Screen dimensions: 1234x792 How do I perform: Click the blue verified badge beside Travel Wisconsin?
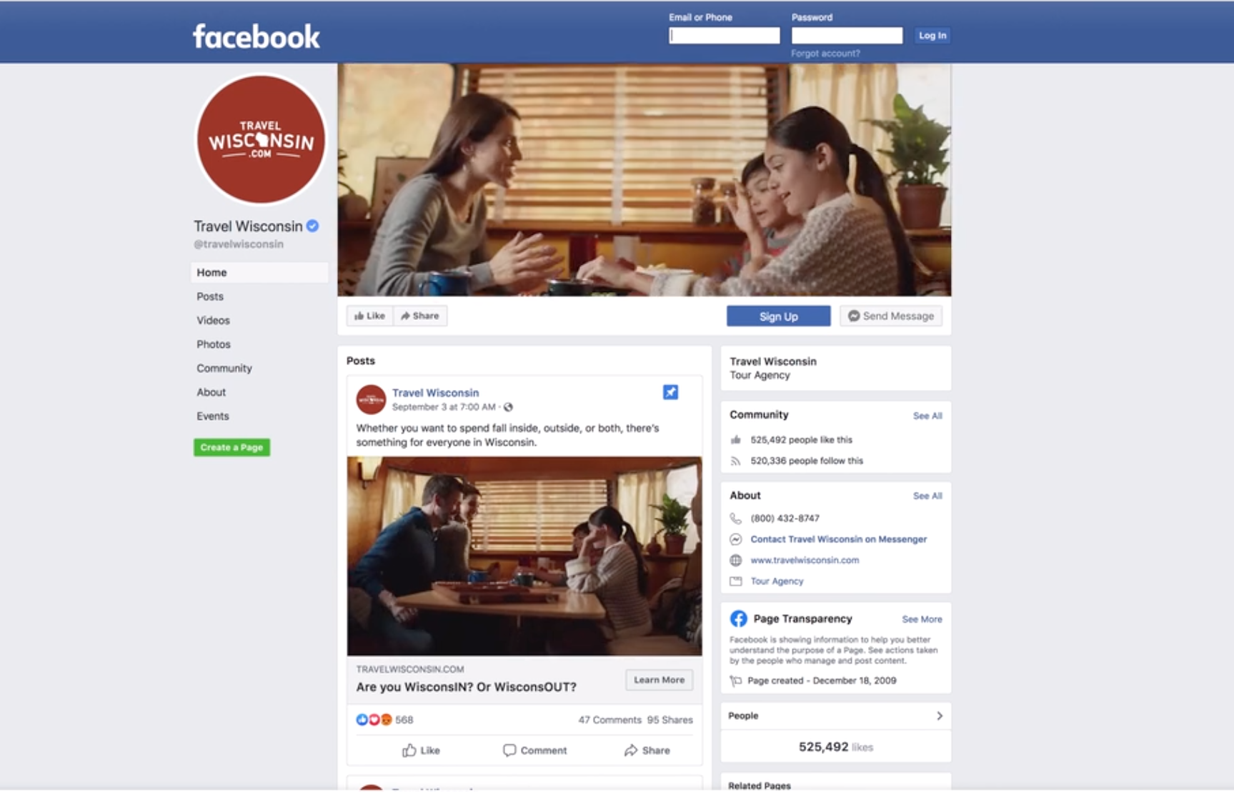(x=312, y=226)
